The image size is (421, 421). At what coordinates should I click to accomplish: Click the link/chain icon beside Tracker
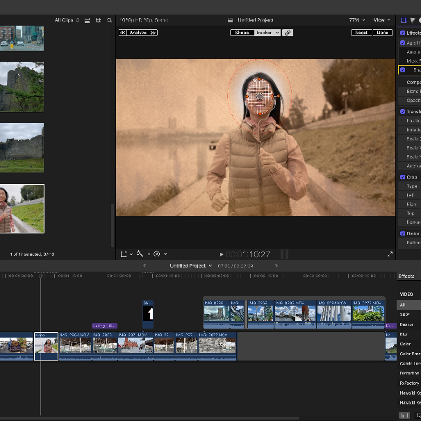[287, 33]
